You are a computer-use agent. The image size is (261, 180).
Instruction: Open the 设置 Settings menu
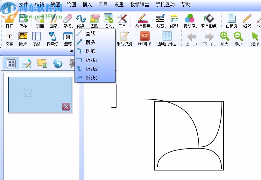pyautogui.click(x=119, y=4)
